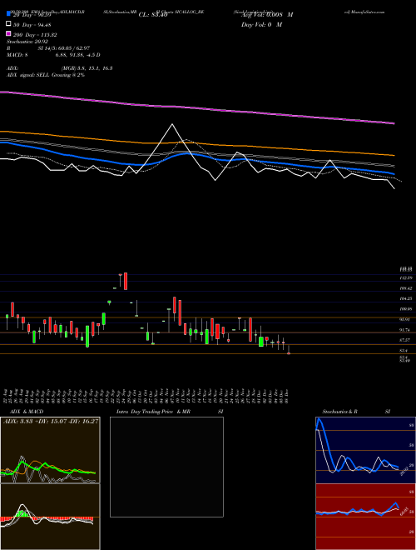Click the empty intraday trading price panel
Image resolution: width=416 pixels, height=550 pixels.
tap(166, 467)
